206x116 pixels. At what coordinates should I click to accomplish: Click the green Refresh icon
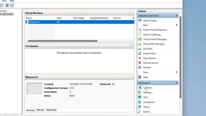140,67
